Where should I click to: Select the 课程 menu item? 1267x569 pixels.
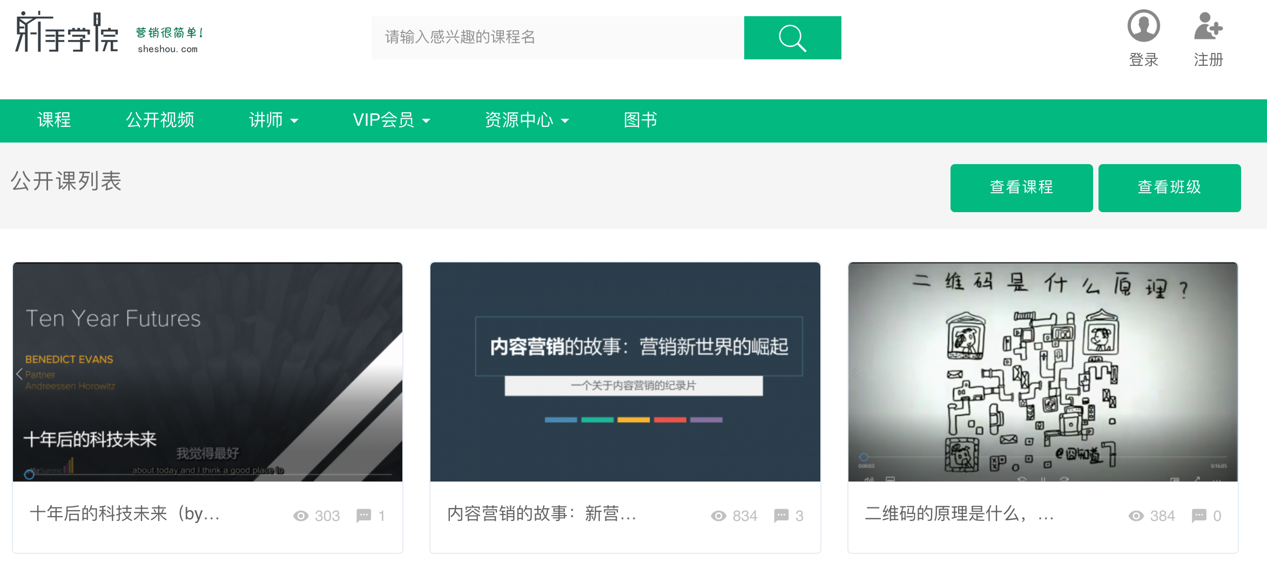[x=53, y=120]
